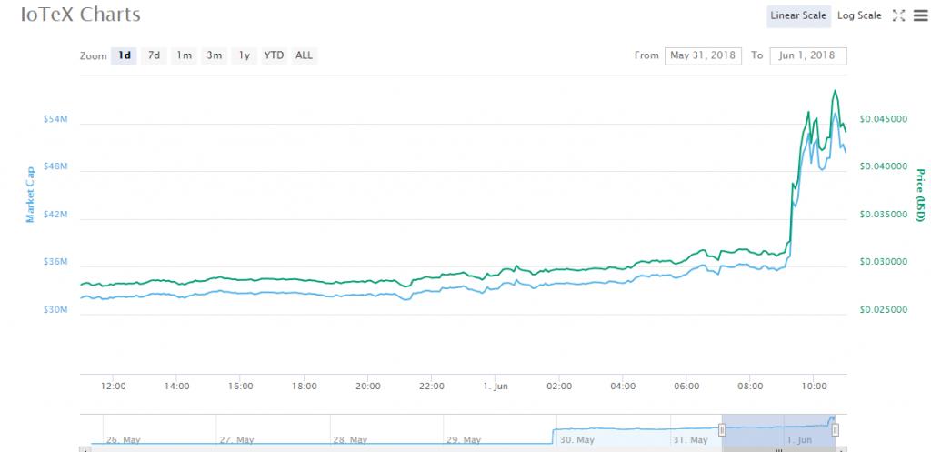Image resolution: width=931 pixels, height=452 pixels.
Task: Click the green price line peak
Action: [836, 91]
